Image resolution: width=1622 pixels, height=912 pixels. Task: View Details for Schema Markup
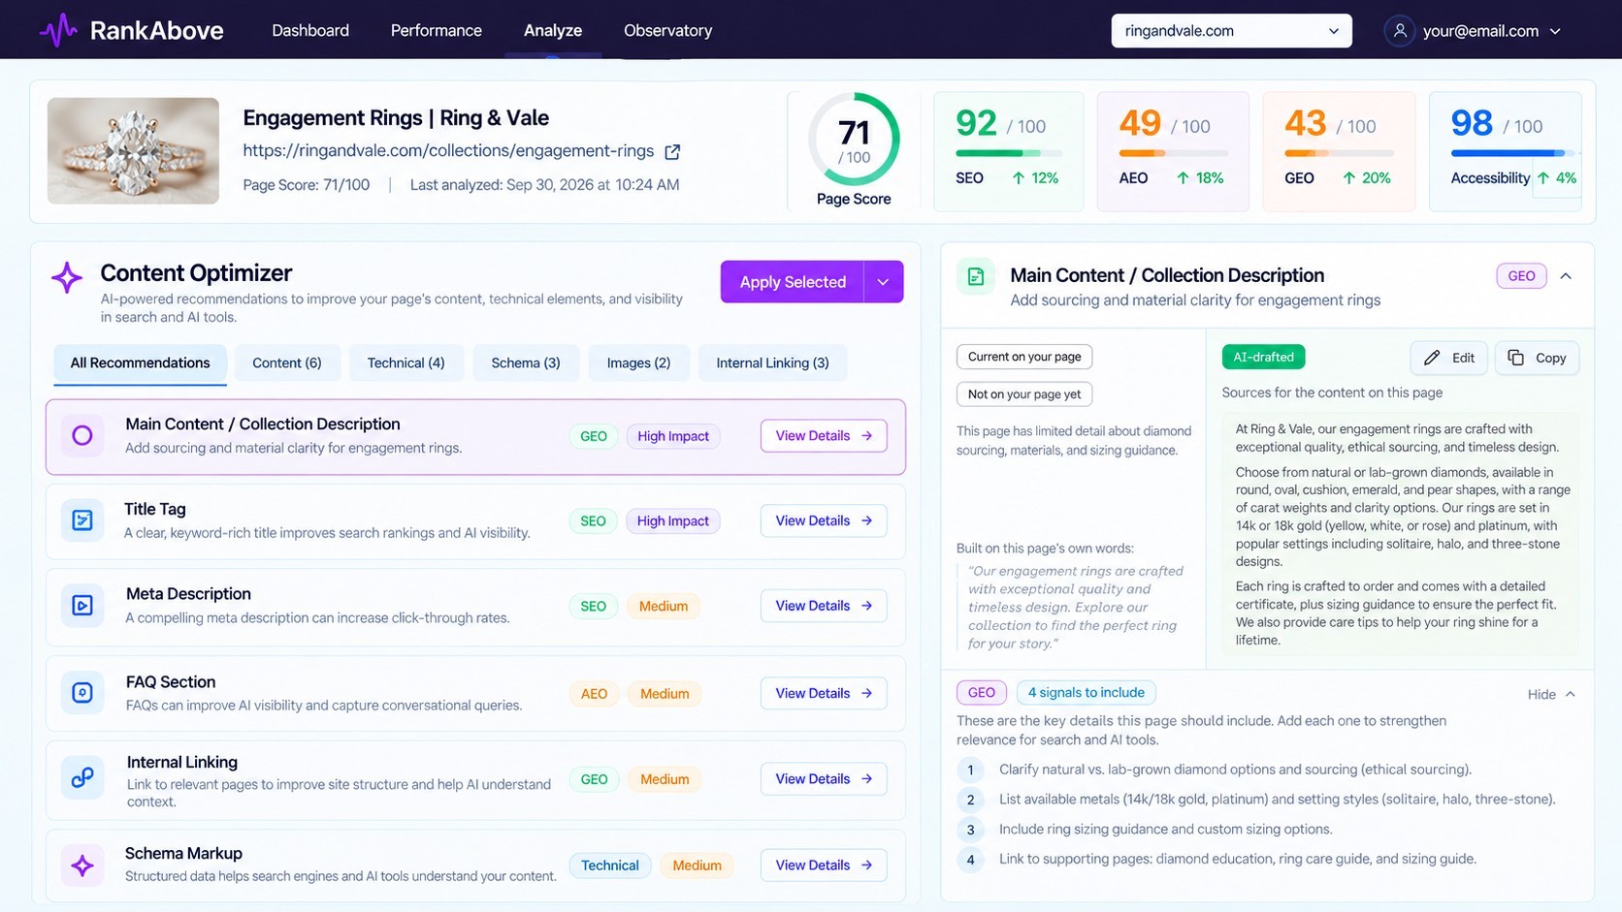[824, 865]
